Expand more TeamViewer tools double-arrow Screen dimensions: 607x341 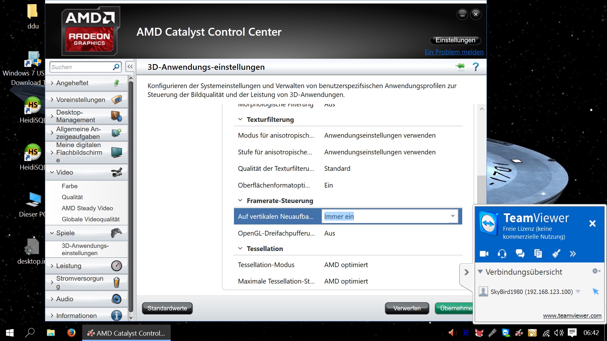573,254
